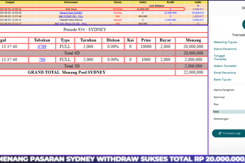This screenshot has height=163, width=245.
Task: Click the Nama Penerima label
Action: [x=225, y=49]
